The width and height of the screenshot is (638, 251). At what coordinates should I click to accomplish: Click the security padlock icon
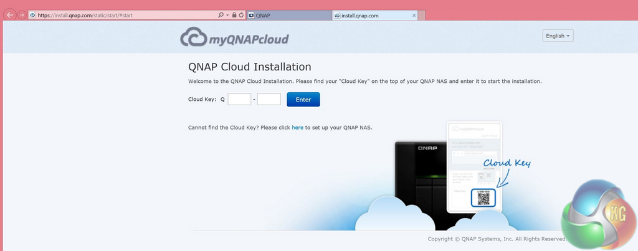234,15
